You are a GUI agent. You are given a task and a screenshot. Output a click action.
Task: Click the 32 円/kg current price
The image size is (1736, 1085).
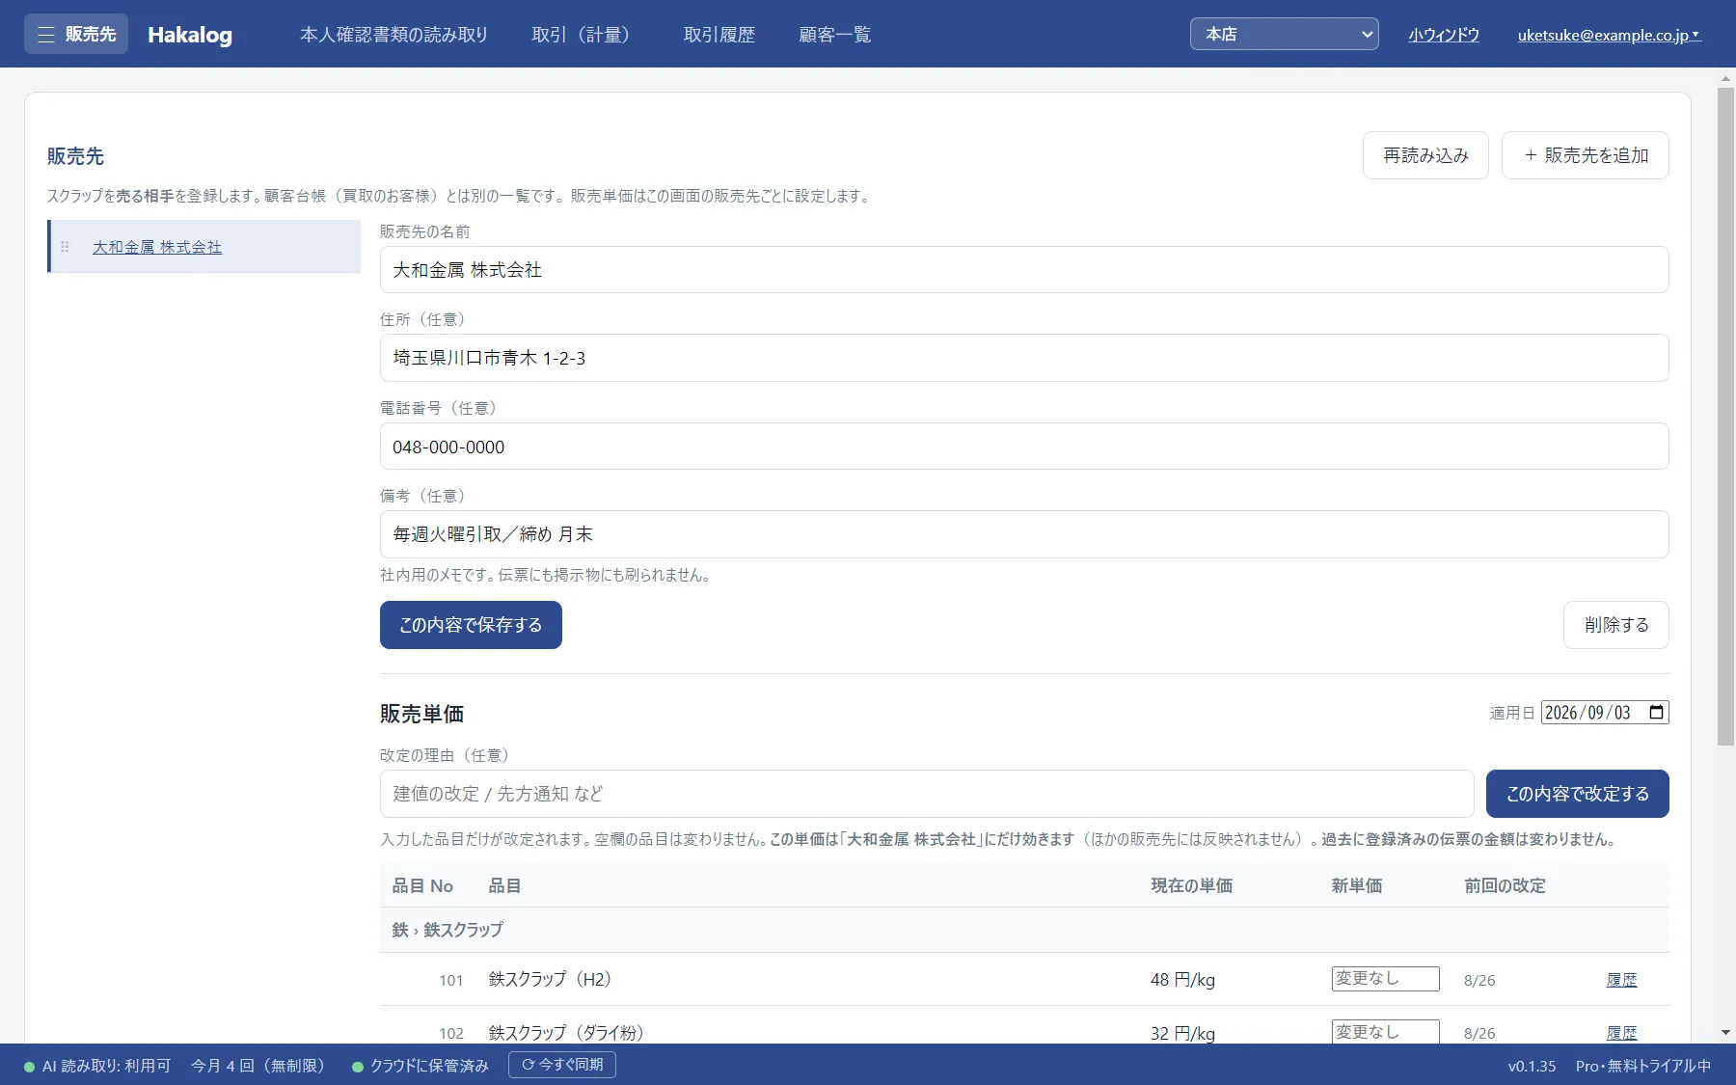(x=1182, y=1033)
